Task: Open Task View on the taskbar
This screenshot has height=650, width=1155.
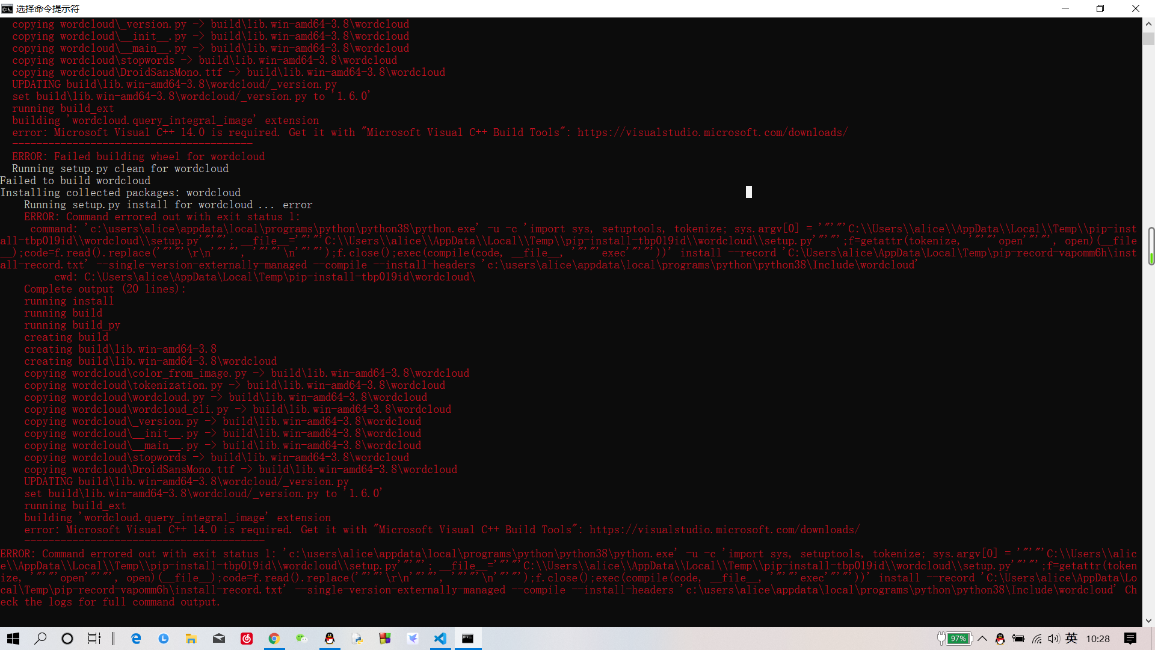Action: click(94, 639)
